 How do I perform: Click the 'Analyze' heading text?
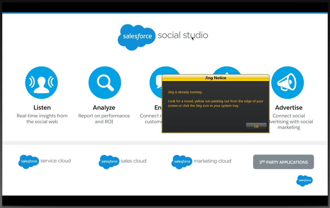(104, 107)
